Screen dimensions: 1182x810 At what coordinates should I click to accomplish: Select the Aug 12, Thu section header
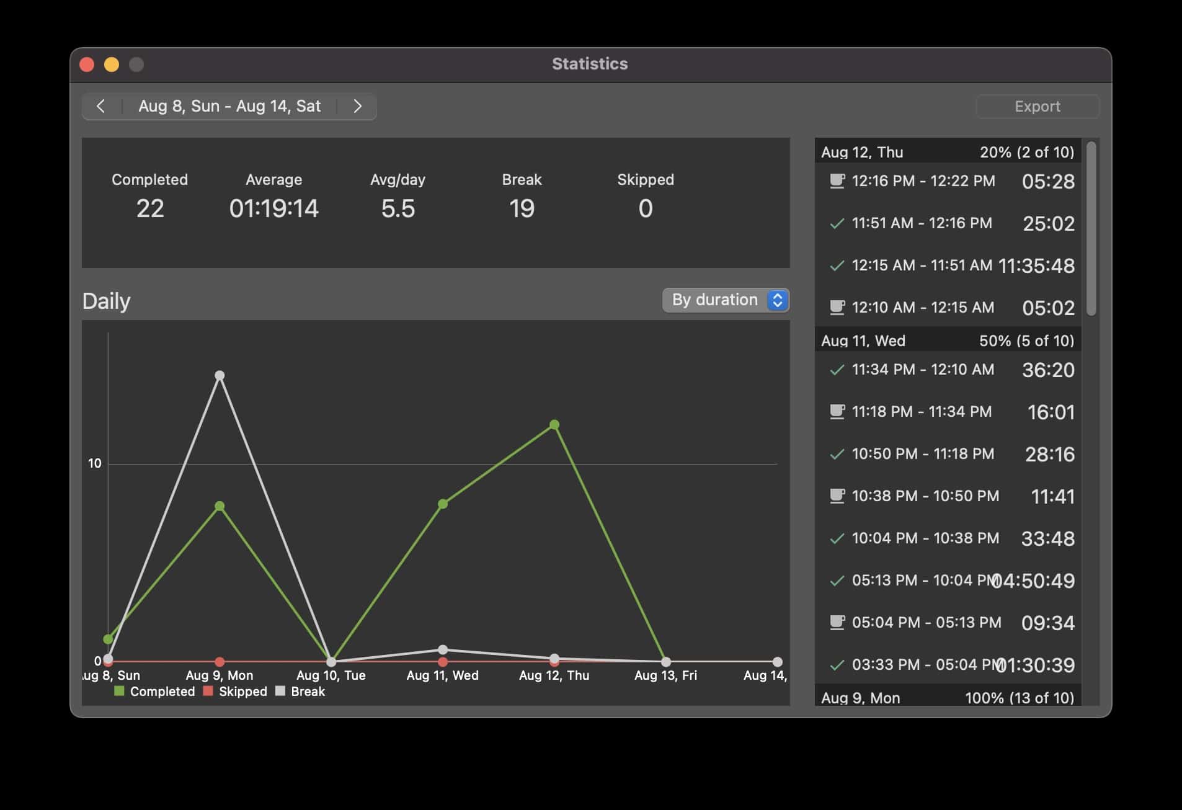(948, 152)
